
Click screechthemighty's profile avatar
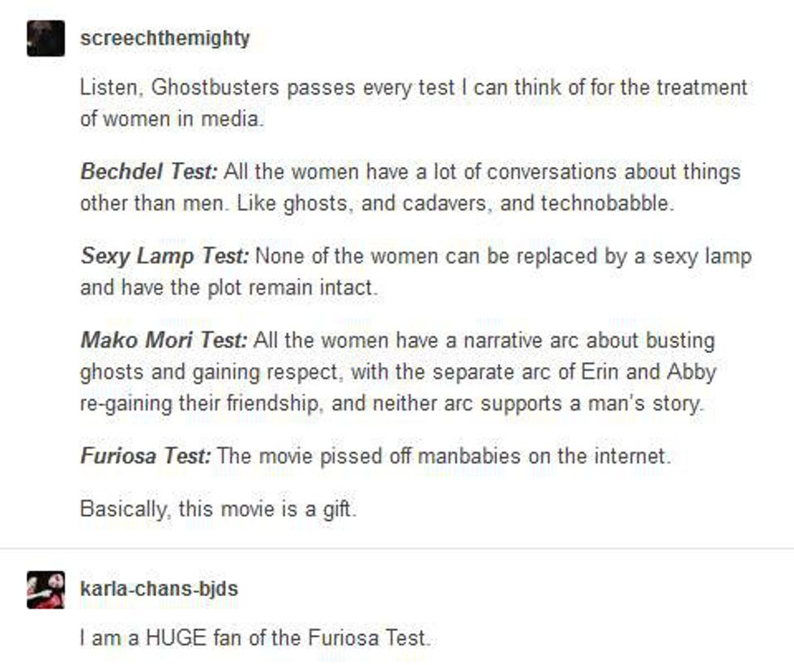[45, 38]
